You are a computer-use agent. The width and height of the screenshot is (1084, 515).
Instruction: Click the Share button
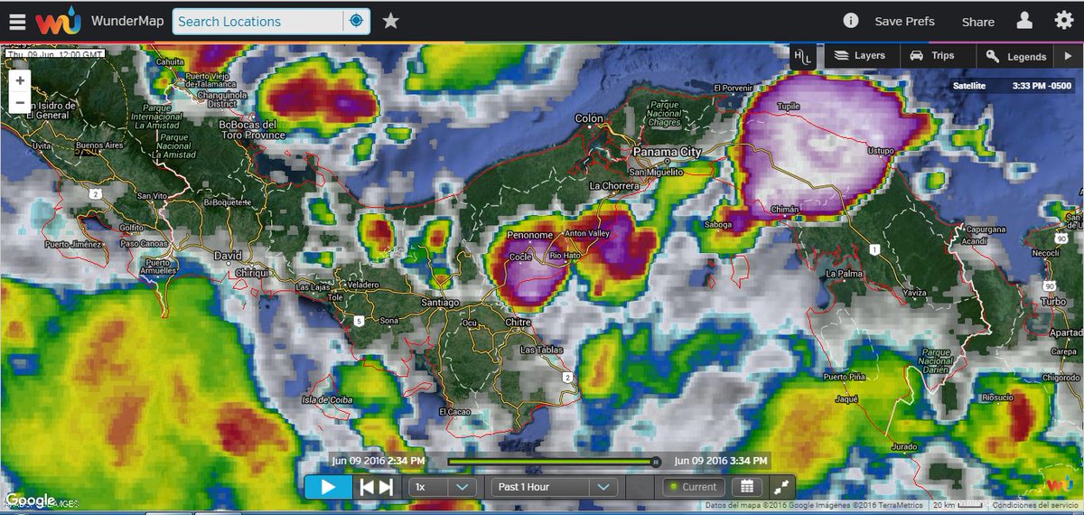(977, 22)
